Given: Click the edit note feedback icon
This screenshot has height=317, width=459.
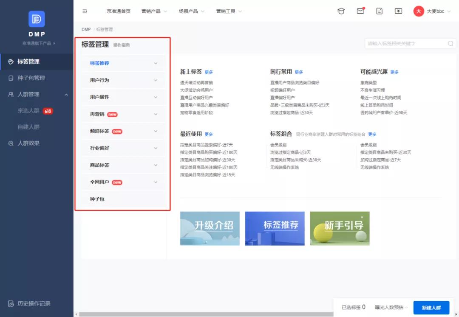Looking at the screenshot, I should click(380, 11).
